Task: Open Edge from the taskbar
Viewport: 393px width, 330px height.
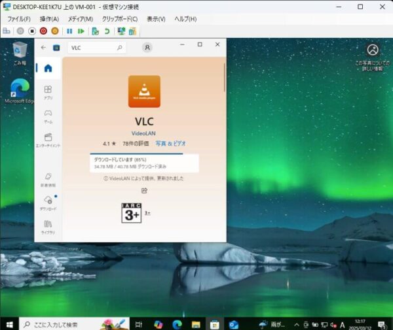Action: click(177, 325)
